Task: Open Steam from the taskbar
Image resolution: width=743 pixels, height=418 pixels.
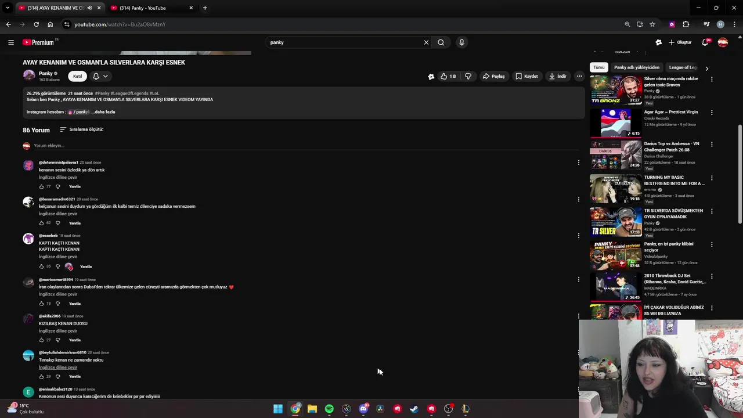Action: tap(414, 409)
